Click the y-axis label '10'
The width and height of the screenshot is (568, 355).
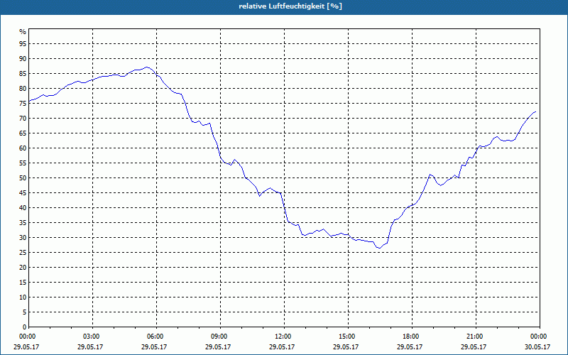23,297
